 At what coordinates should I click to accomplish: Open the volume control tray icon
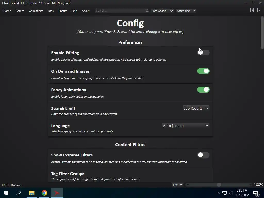click(230, 193)
